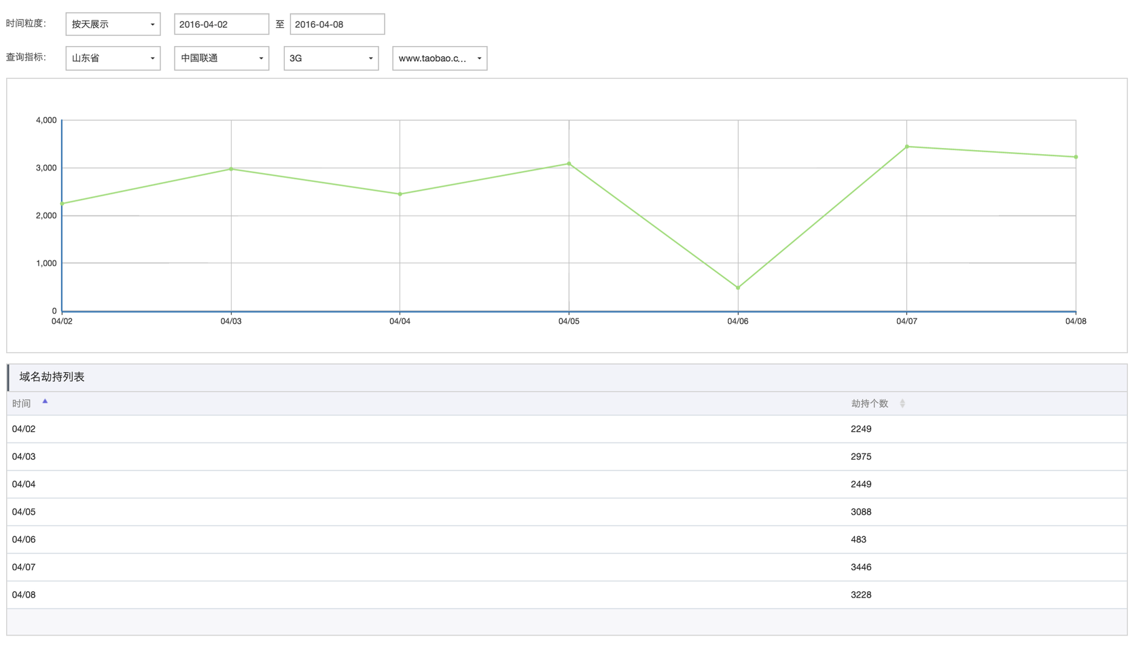
Task: Click the 查询指标 label
Action: click(26, 57)
